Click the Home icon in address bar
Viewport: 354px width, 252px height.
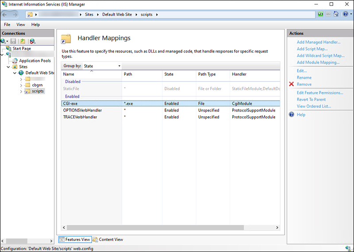[336, 14]
